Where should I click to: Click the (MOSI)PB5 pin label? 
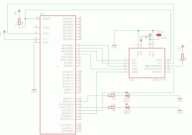tap(67, 51)
